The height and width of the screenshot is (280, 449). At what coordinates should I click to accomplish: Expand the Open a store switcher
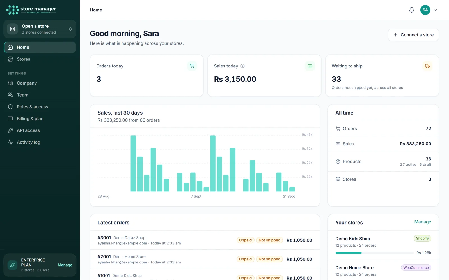(40, 29)
